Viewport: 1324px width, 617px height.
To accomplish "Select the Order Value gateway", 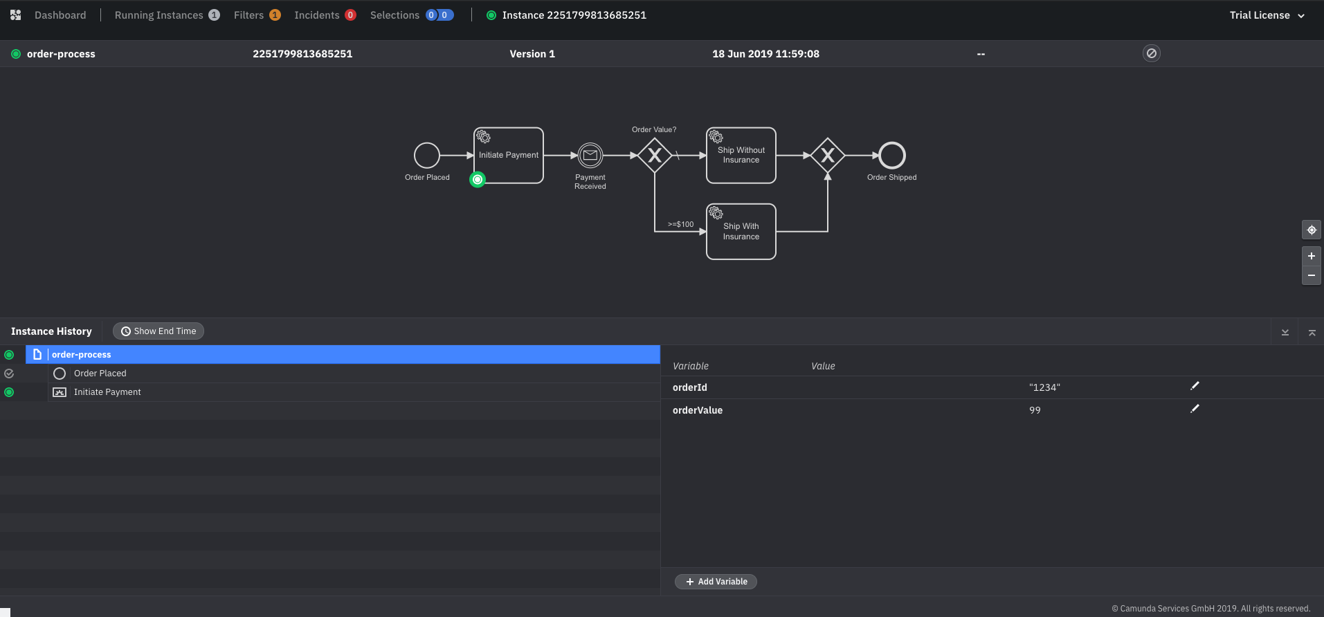I will point(655,156).
